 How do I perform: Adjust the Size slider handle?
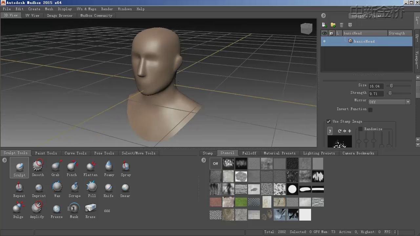391,86
